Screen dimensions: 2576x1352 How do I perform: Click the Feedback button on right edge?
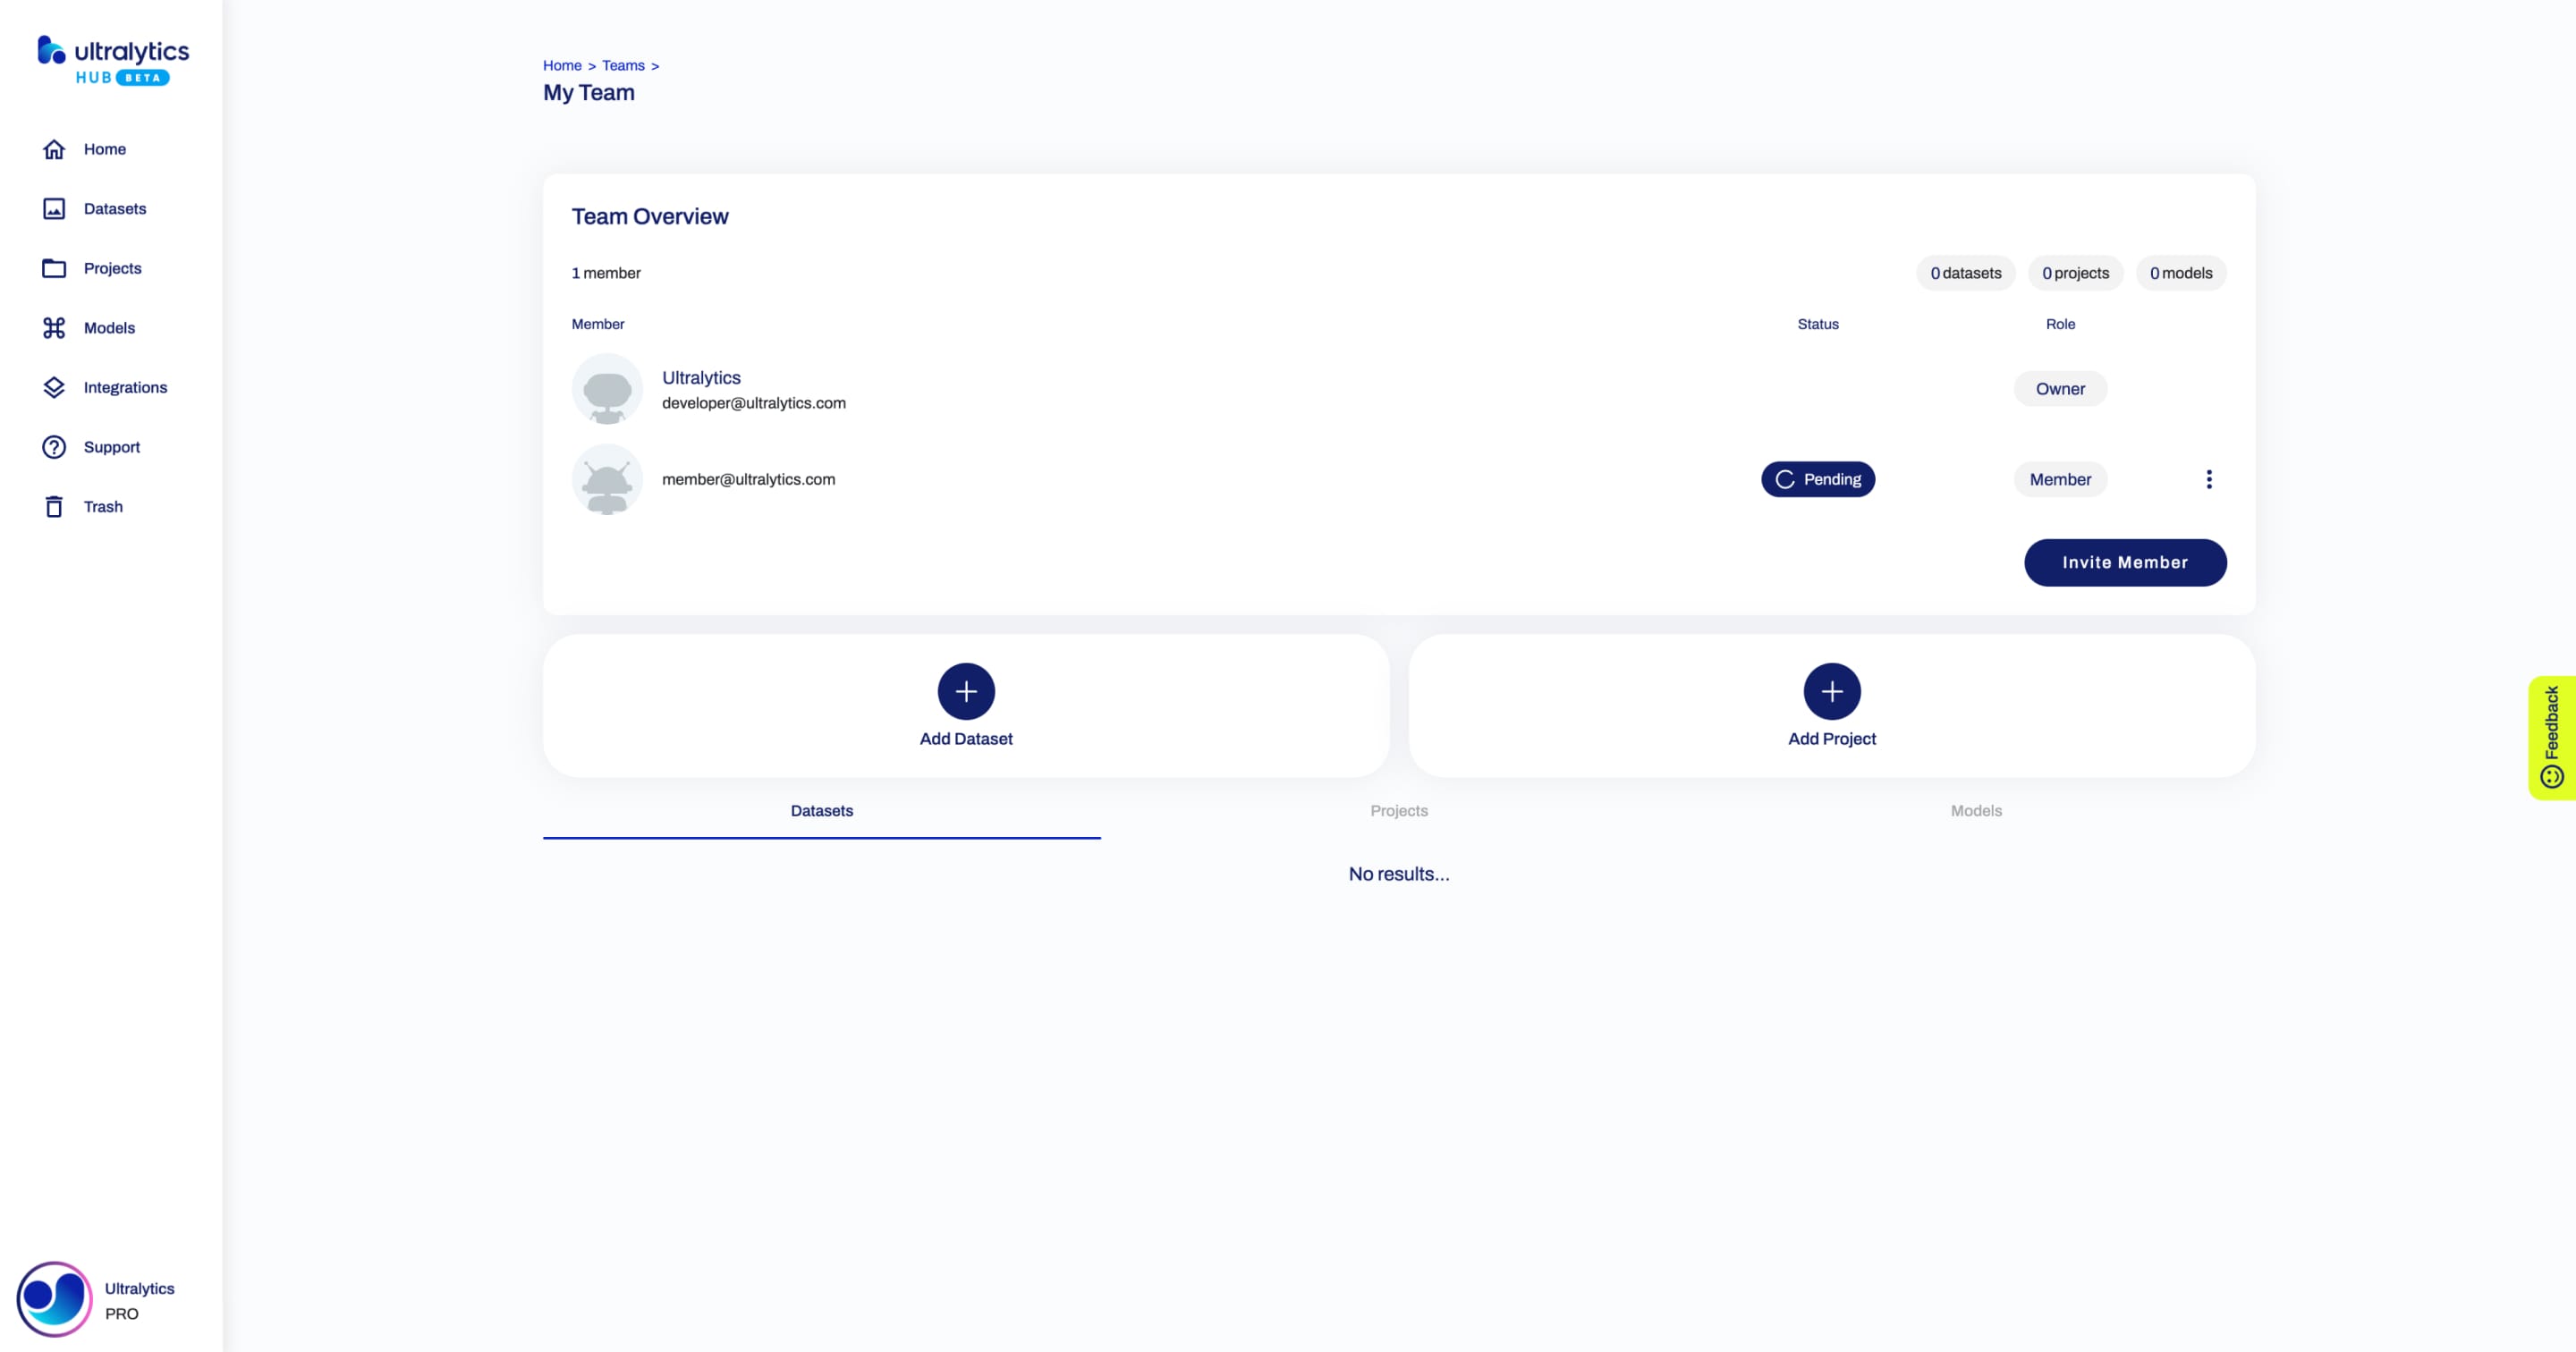point(2552,732)
